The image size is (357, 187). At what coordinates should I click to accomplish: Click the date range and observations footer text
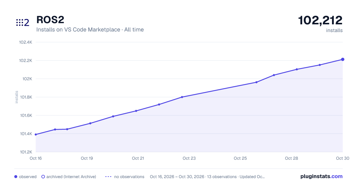[207, 177]
